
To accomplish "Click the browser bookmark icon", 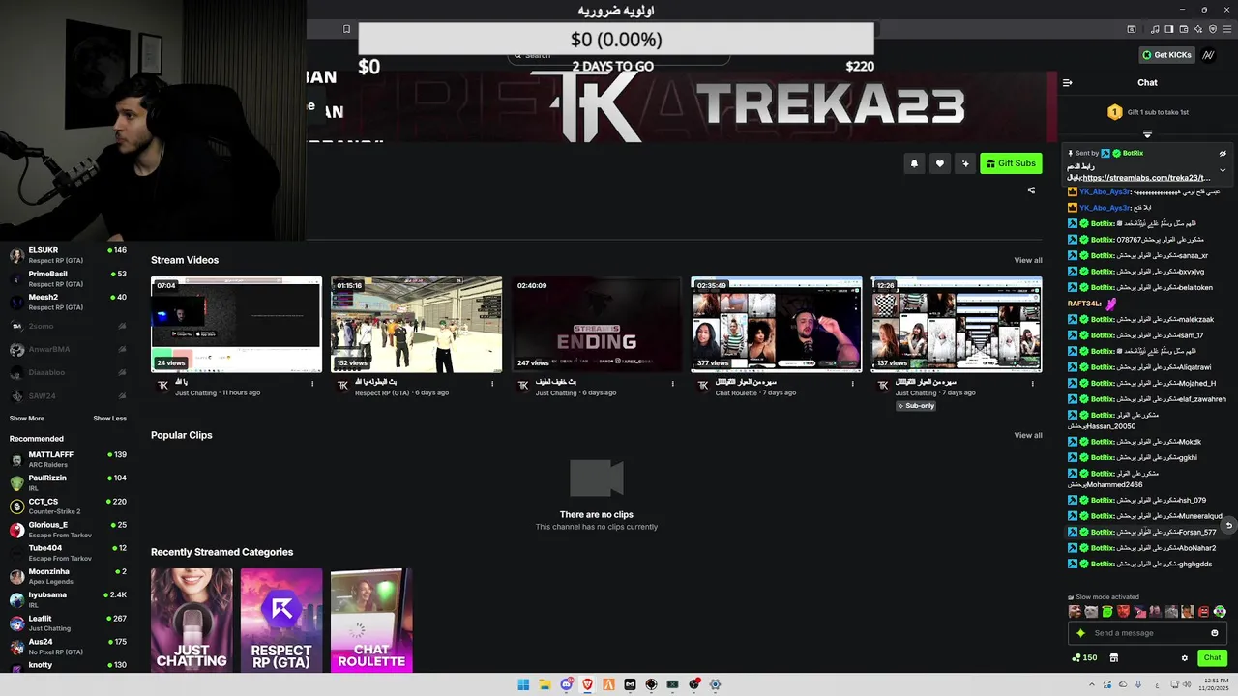I will pyautogui.click(x=346, y=29).
